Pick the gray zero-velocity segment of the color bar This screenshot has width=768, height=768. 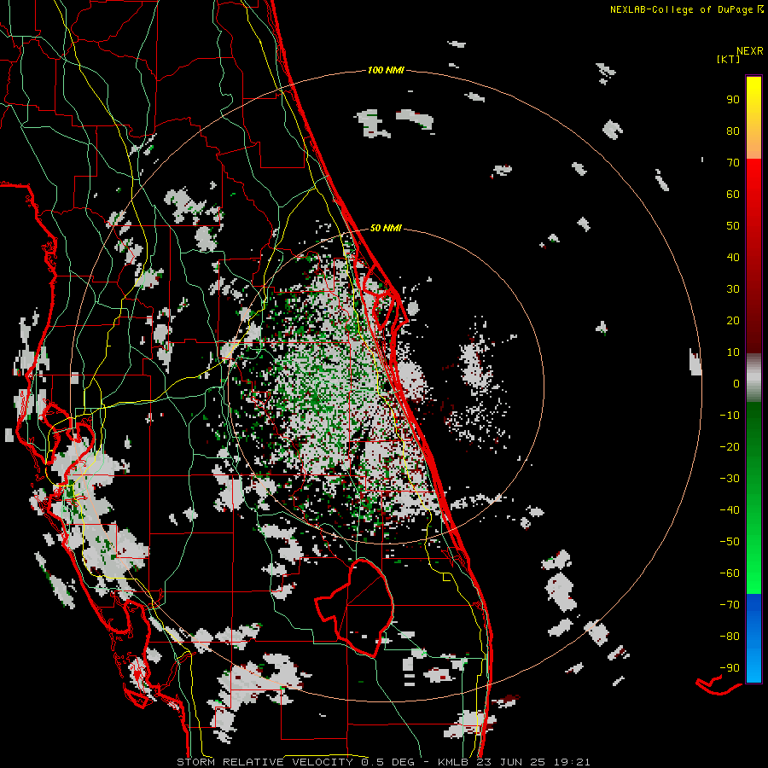pyautogui.click(x=753, y=378)
